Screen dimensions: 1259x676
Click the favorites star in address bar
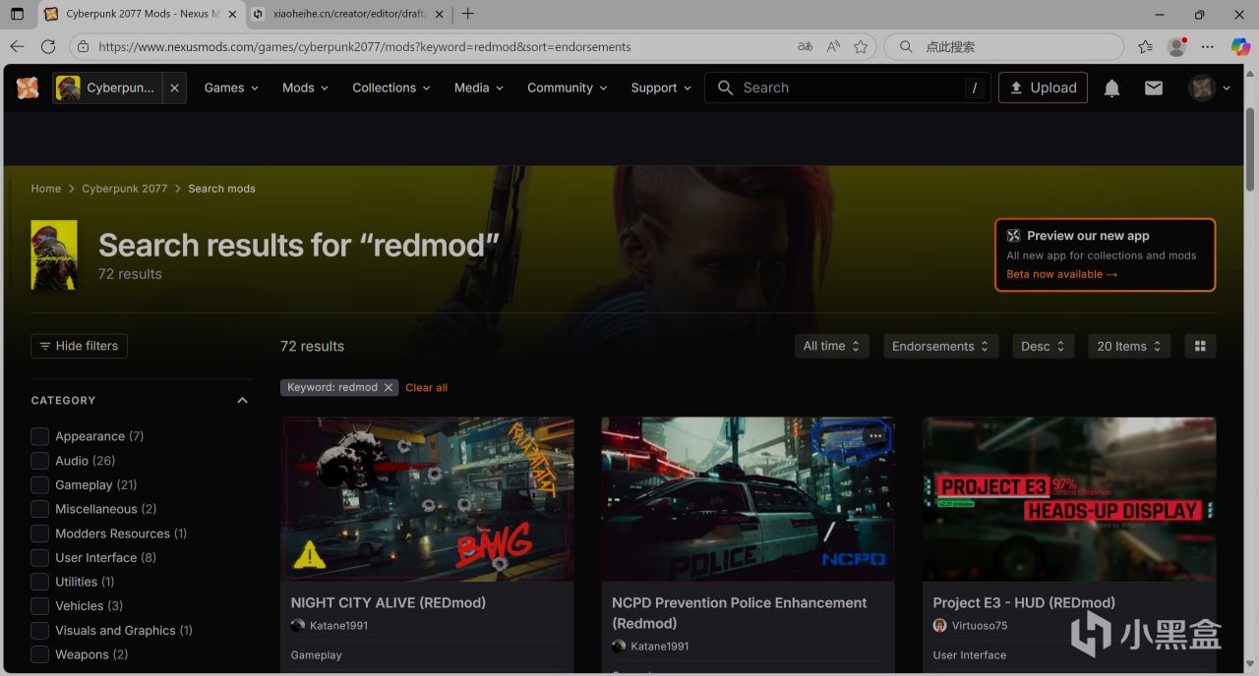coord(861,46)
